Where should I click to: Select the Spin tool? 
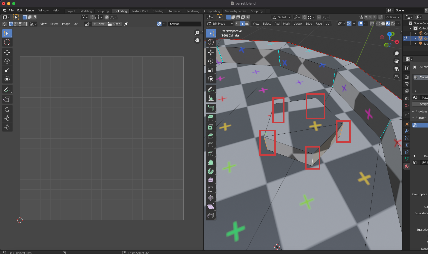coord(211,171)
